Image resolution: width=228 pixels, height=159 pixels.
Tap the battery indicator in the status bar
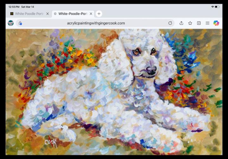click(x=217, y=7)
